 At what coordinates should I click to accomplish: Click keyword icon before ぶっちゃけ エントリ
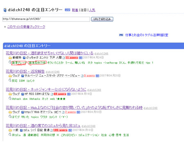[x=24, y=58]
